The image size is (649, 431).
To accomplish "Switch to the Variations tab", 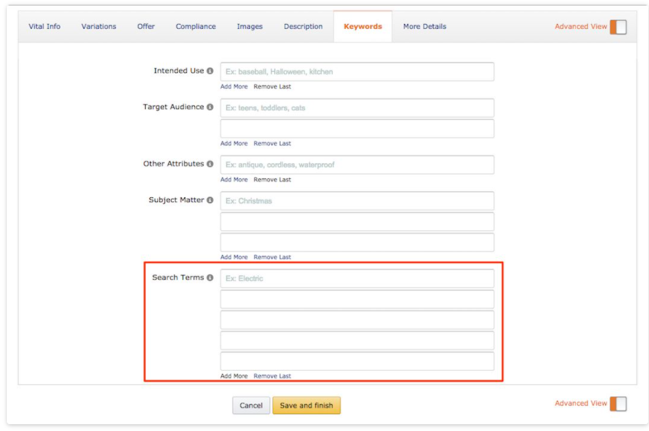I will 99,27.
